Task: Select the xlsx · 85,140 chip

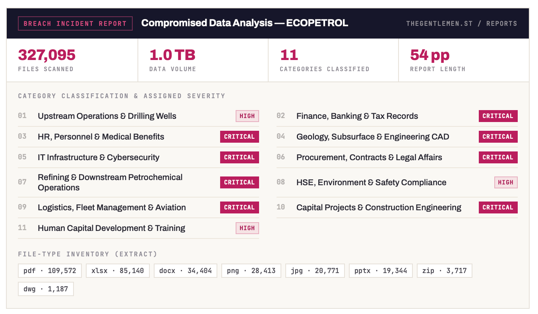Action: 118,271
